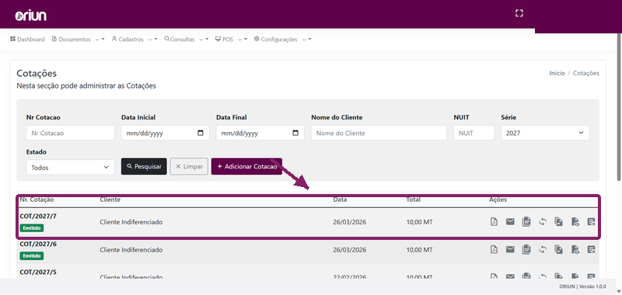
Task: Open the Cadastros menu
Action: click(135, 39)
